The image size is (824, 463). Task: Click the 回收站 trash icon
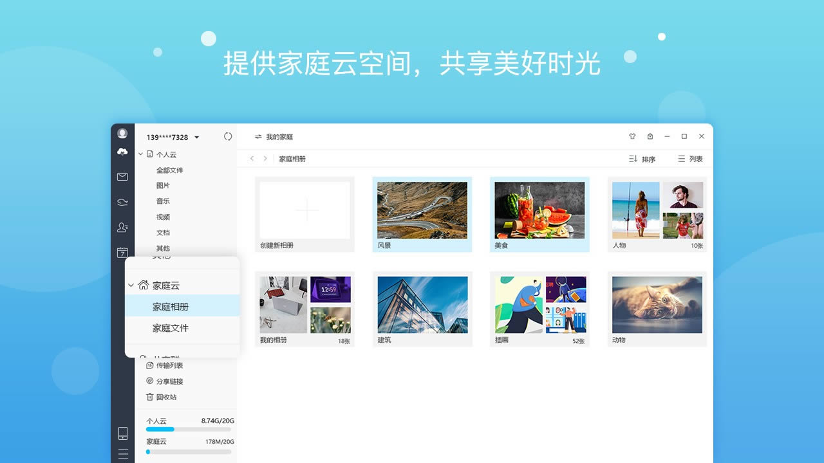150,397
